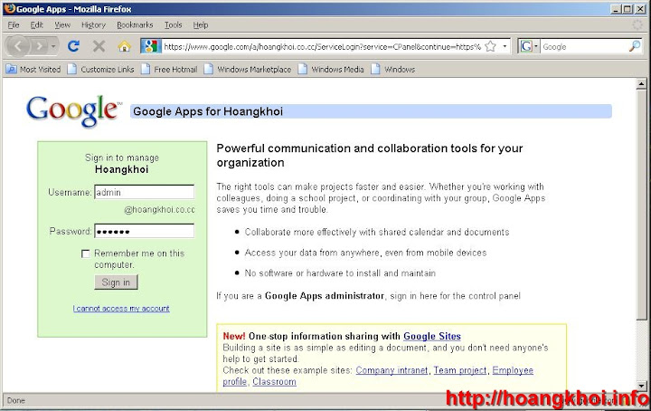
Task: Click inside the Google search box
Action: (x=584, y=46)
